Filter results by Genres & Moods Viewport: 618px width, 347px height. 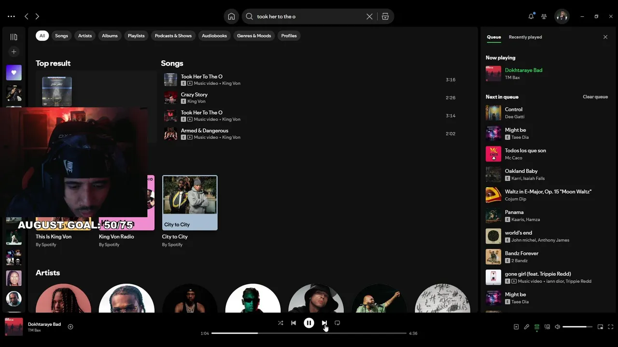254,36
